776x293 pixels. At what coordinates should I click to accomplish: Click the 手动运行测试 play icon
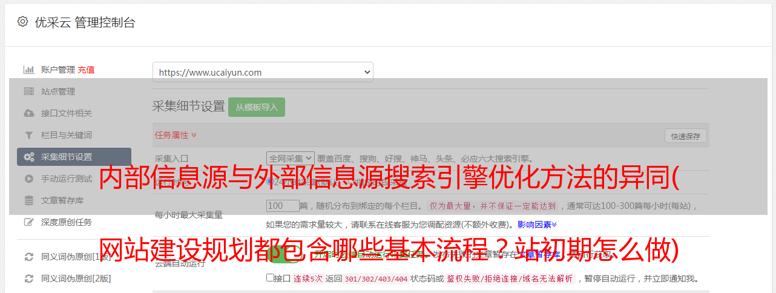tap(28, 179)
